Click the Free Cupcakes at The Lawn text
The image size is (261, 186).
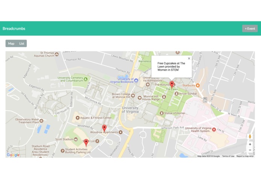[x=171, y=67]
